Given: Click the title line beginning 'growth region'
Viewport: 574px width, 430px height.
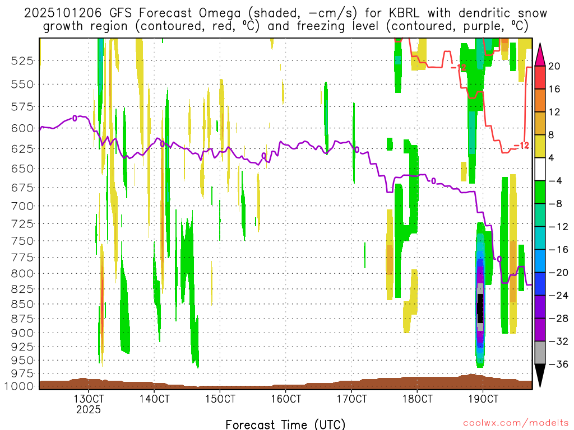Looking at the screenshot, I should click(x=285, y=26).
